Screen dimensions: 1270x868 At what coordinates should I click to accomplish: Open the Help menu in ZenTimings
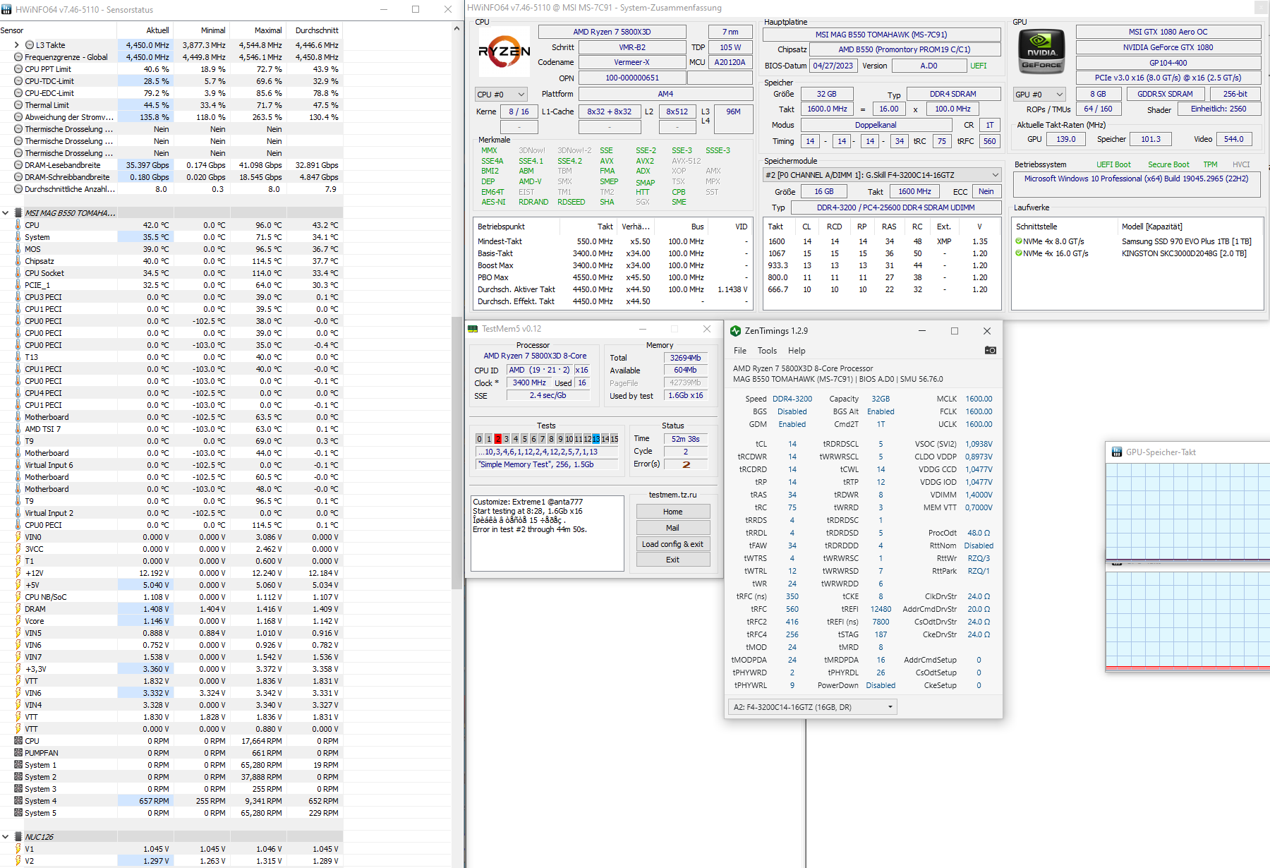tap(796, 350)
